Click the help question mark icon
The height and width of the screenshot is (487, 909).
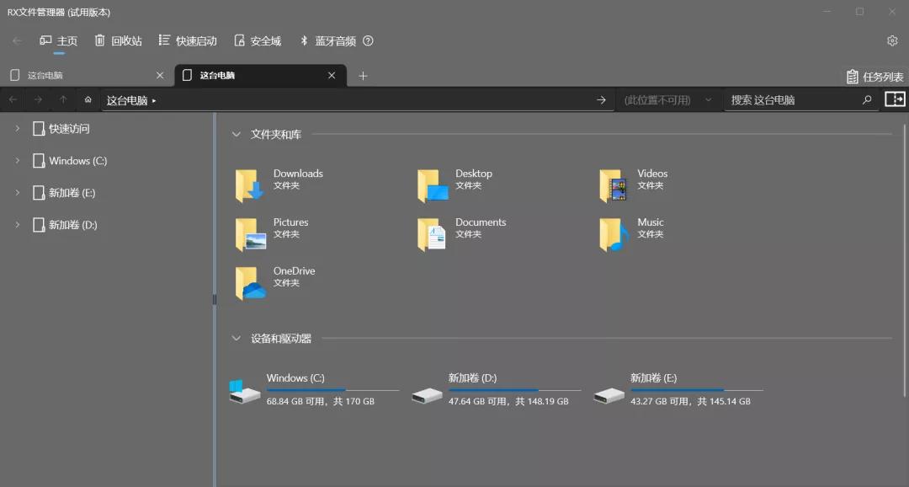pyautogui.click(x=368, y=40)
